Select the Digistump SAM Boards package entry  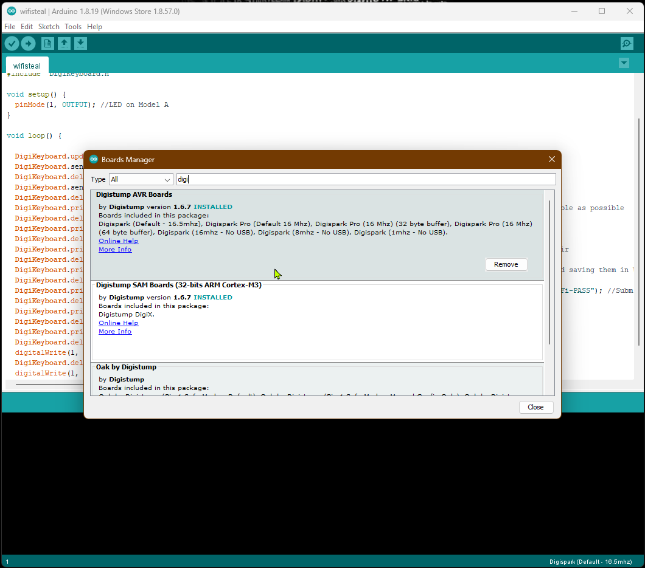click(317, 321)
